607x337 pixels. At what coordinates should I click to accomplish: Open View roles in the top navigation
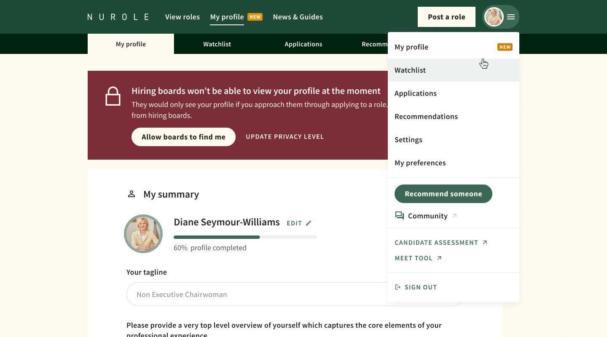183,17
